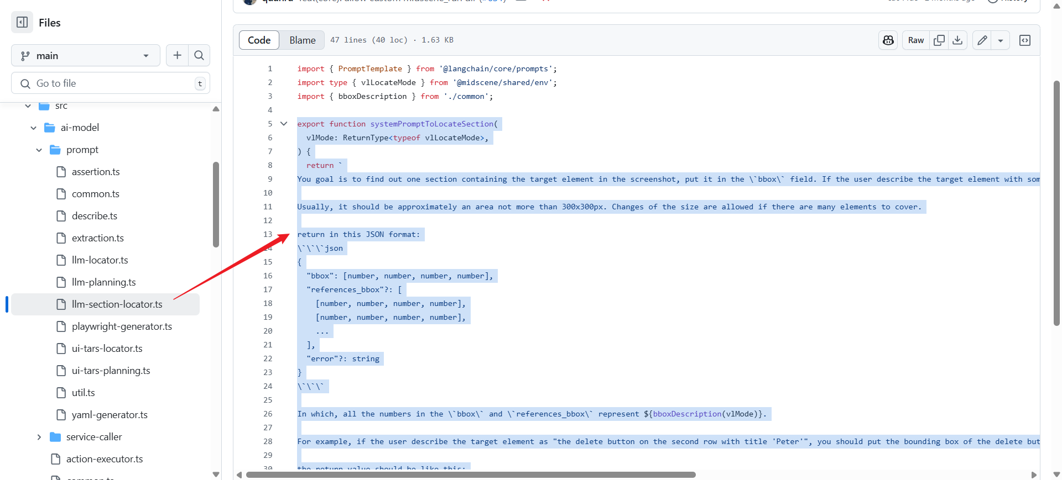Image resolution: width=1062 pixels, height=480 pixels.
Task: Open util.ts file
Action: (x=84, y=393)
